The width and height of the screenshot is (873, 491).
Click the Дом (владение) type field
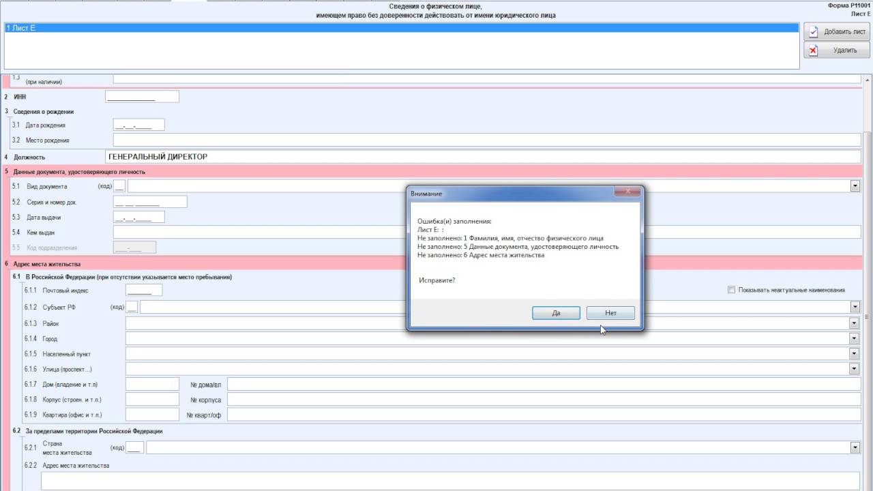(x=152, y=384)
